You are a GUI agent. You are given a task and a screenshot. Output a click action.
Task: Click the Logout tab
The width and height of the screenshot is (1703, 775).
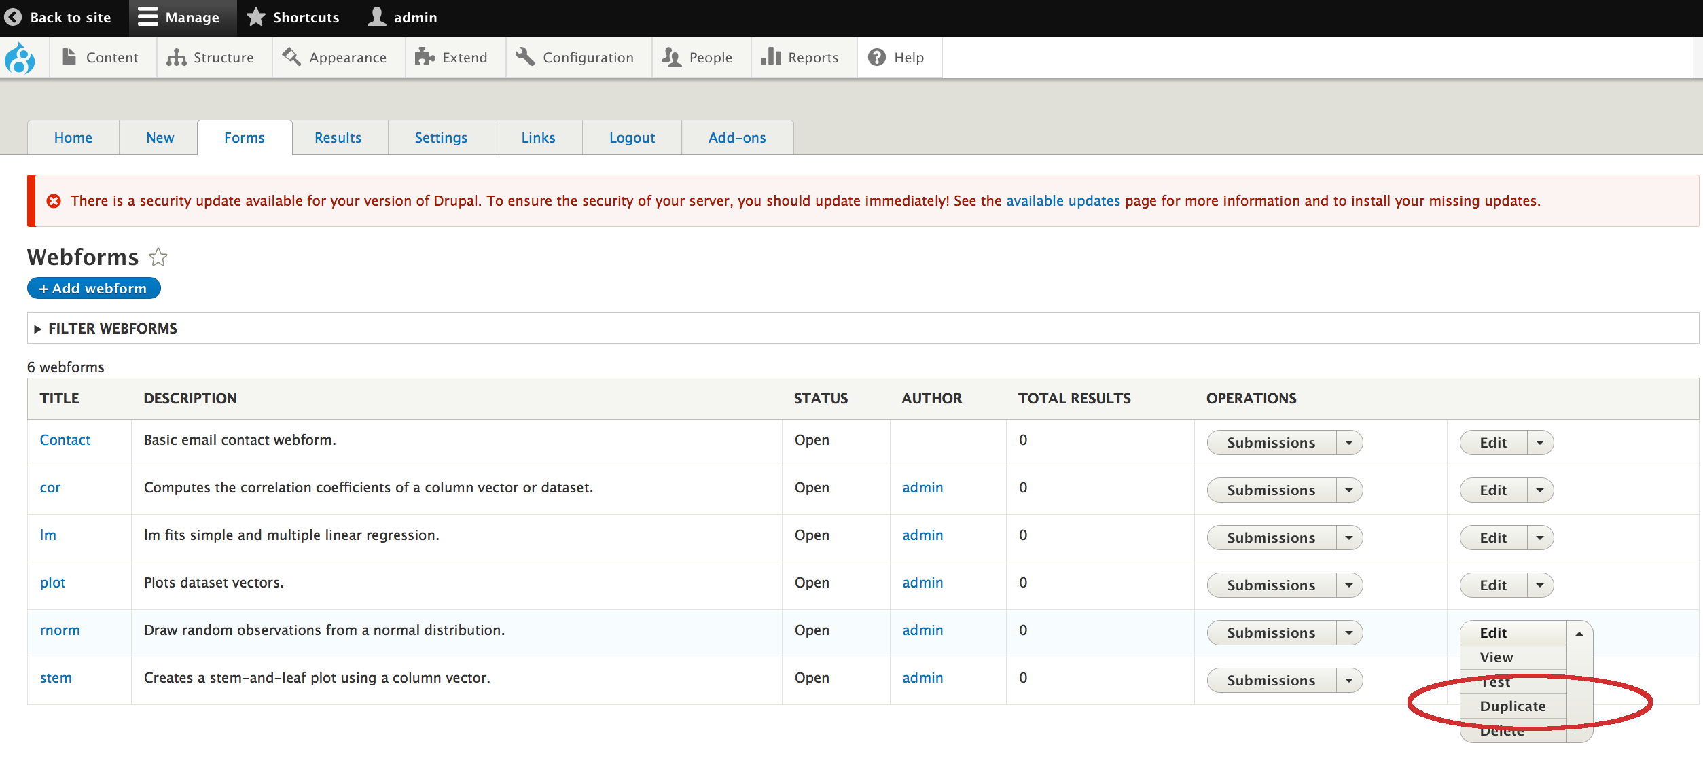point(632,137)
